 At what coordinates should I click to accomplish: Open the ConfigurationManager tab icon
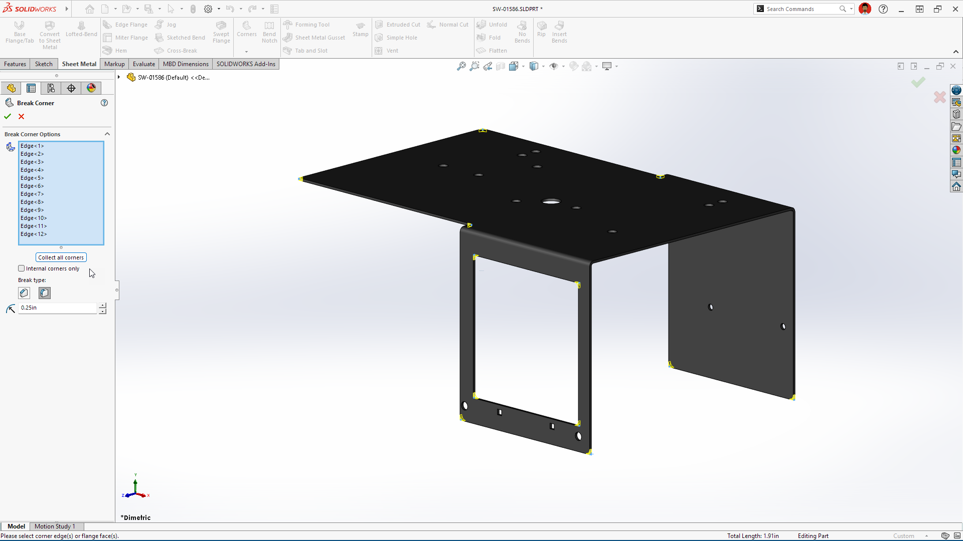tap(51, 88)
